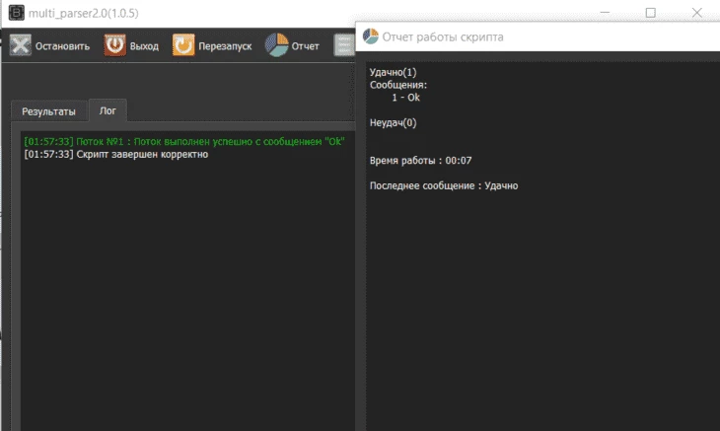The width and height of the screenshot is (720, 431).
Task: Minimize the multi_parser window
Action: coord(605,13)
